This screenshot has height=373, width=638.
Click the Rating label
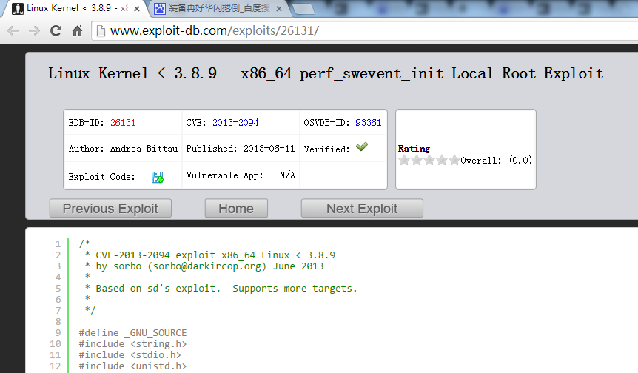[x=414, y=149]
